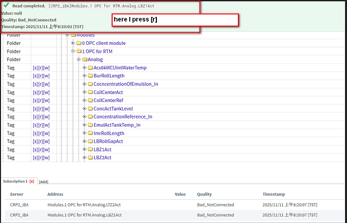Click [s] to subscribe to the LBZ2Act tag
347x223 pixels.
(x=35, y=158)
